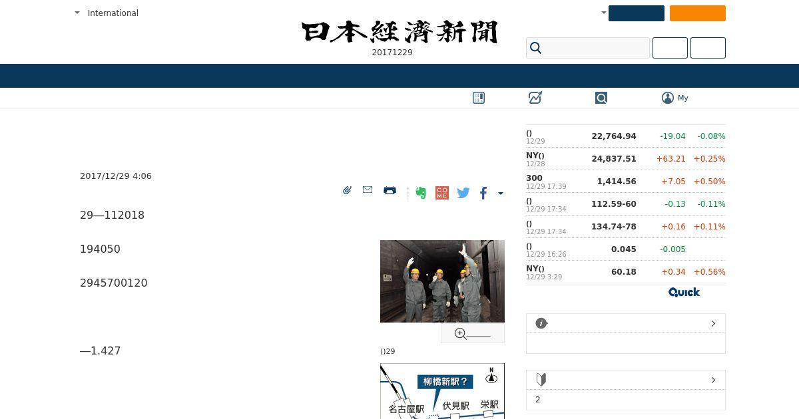Click the +0.56% change value
799x419 pixels.
point(710,272)
